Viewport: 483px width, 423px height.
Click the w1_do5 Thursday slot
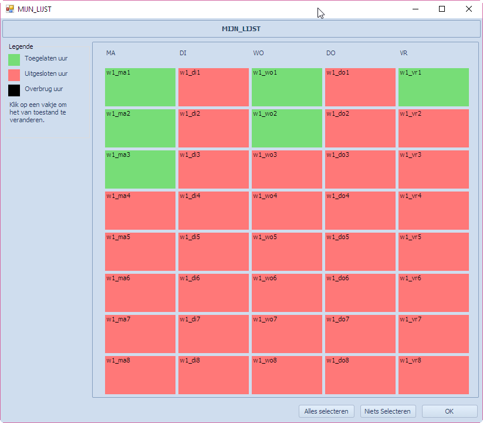tap(360, 251)
